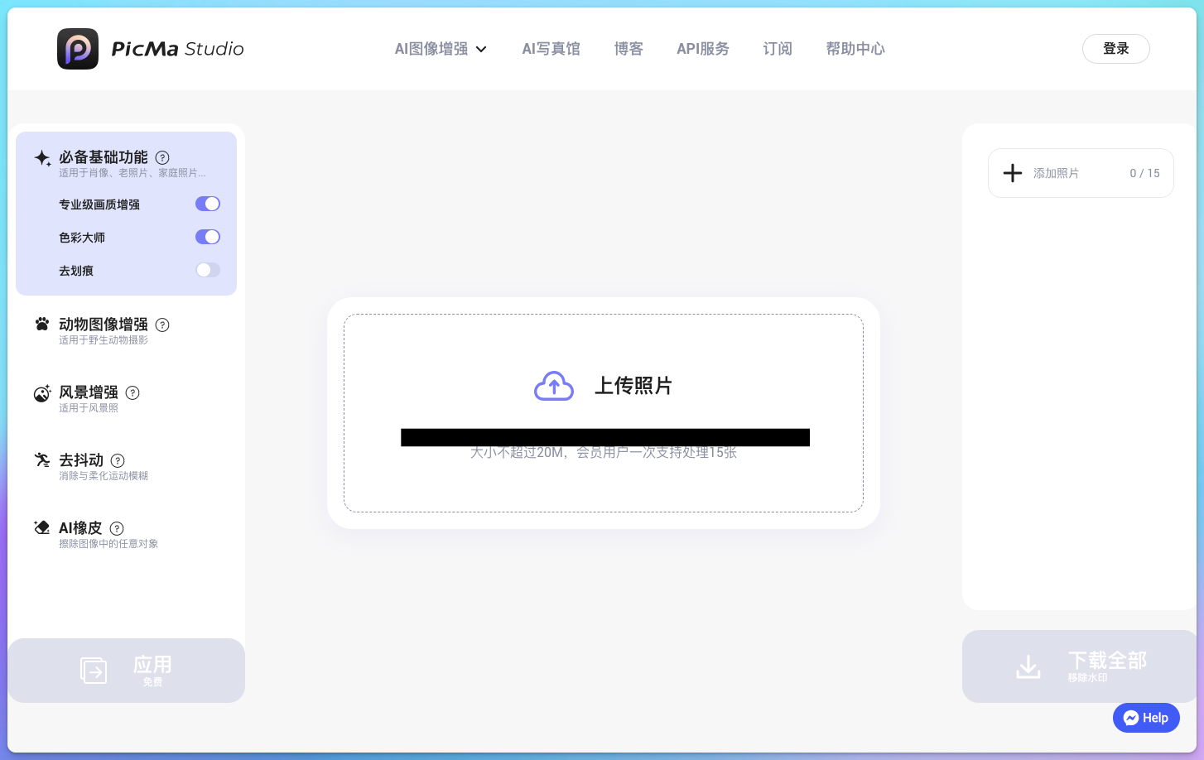The width and height of the screenshot is (1204, 760).
Task: Click the question mark next to 风景增强
Action: click(x=132, y=392)
